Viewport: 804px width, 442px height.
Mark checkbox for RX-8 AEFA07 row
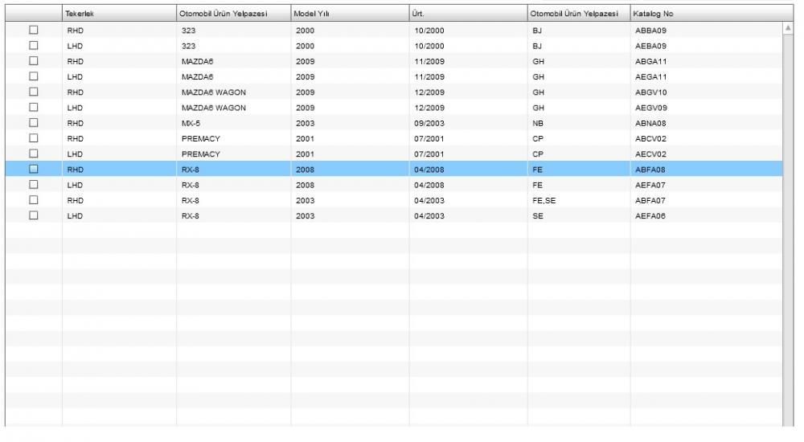pyautogui.click(x=33, y=185)
